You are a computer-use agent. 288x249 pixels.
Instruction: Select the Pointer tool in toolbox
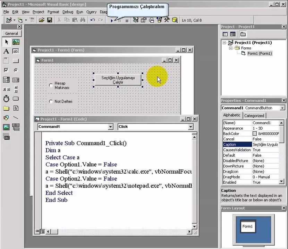[7, 42]
